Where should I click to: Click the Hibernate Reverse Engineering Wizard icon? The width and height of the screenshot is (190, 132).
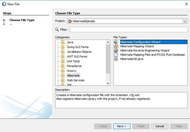click(116, 50)
